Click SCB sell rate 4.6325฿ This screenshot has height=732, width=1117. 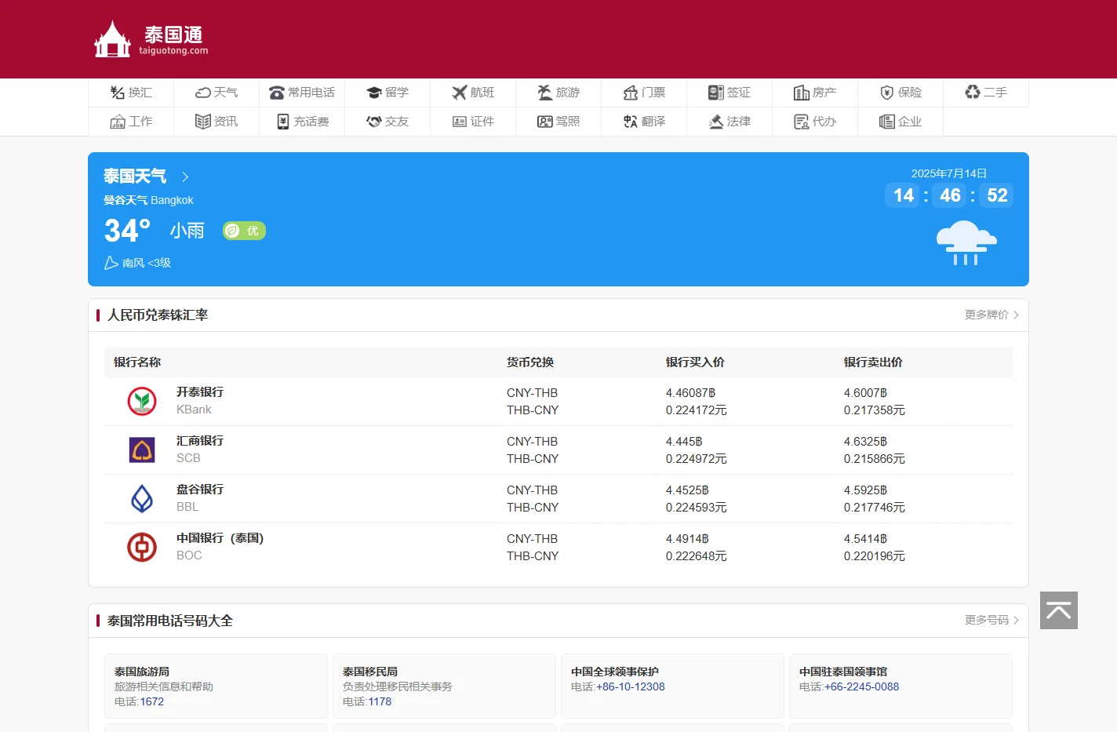coord(865,442)
